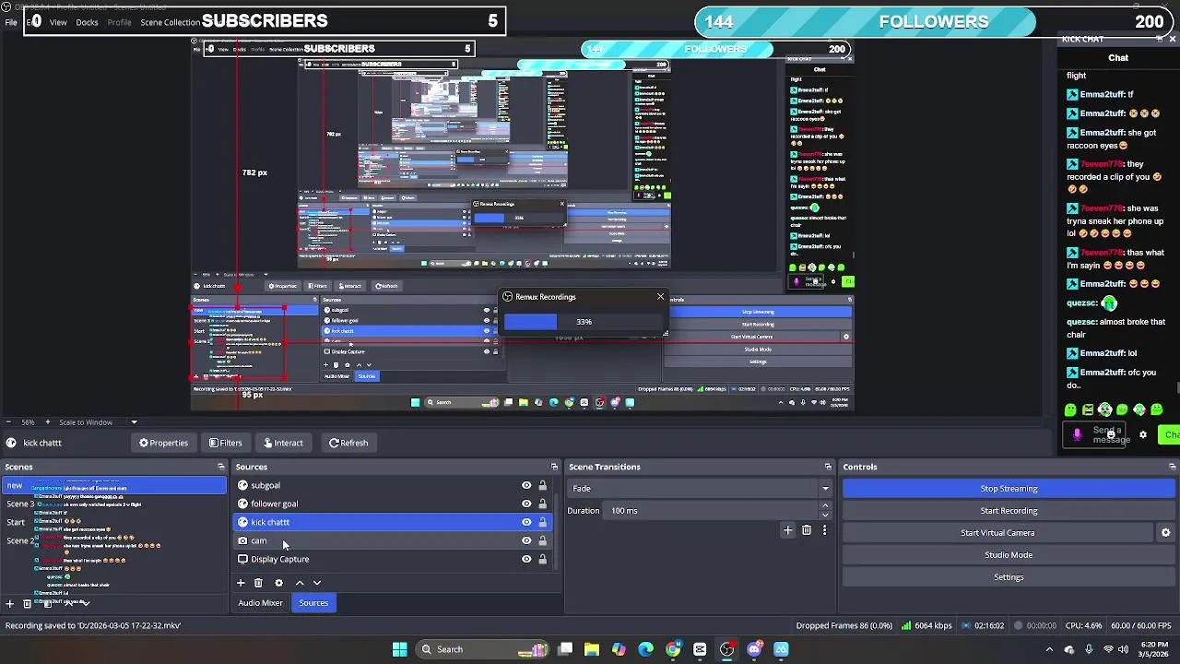The image size is (1180, 664).
Task: Increase transition duration with up arrow
Action: point(825,506)
